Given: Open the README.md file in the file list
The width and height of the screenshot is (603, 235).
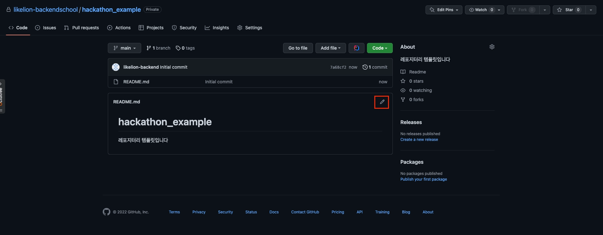Looking at the screenshot, I should point(136,82).
